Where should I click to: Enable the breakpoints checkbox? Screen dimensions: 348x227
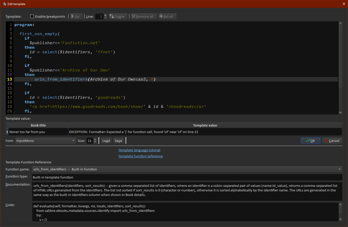click(32, 16)
